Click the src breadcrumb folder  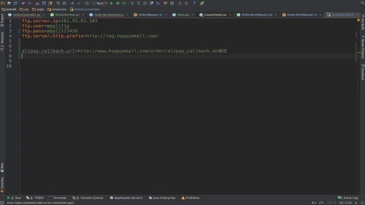click(x=24, y=9)
